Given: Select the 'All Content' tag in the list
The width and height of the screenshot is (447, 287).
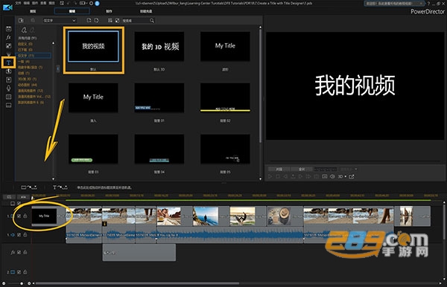Looking at the screenshot, I should tap(28, 38).
